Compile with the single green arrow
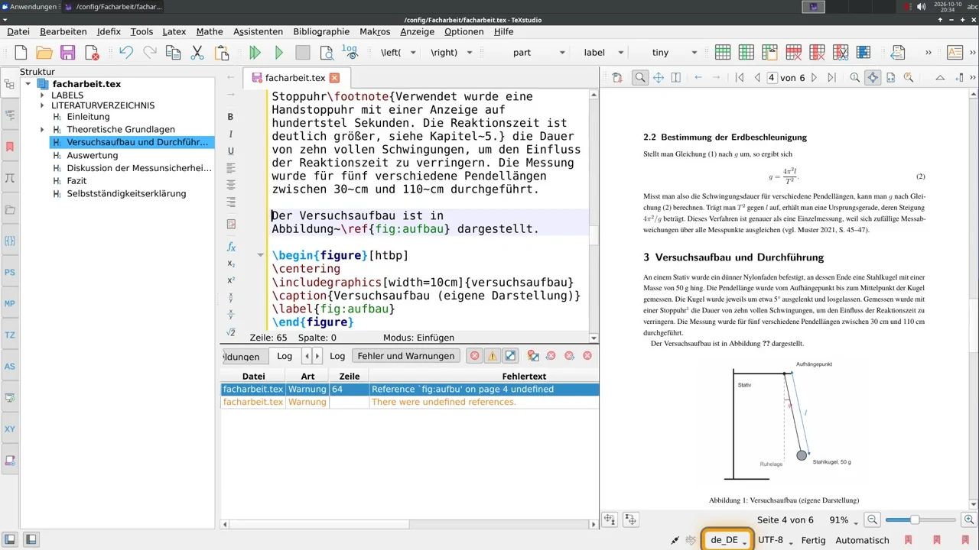Viewport: 979px width, 550px height. click(x=279, y=53)
